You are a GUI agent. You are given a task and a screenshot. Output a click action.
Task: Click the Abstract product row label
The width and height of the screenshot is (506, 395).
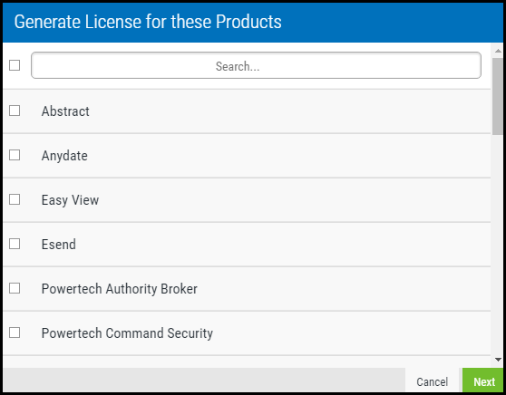click(65, 111)
